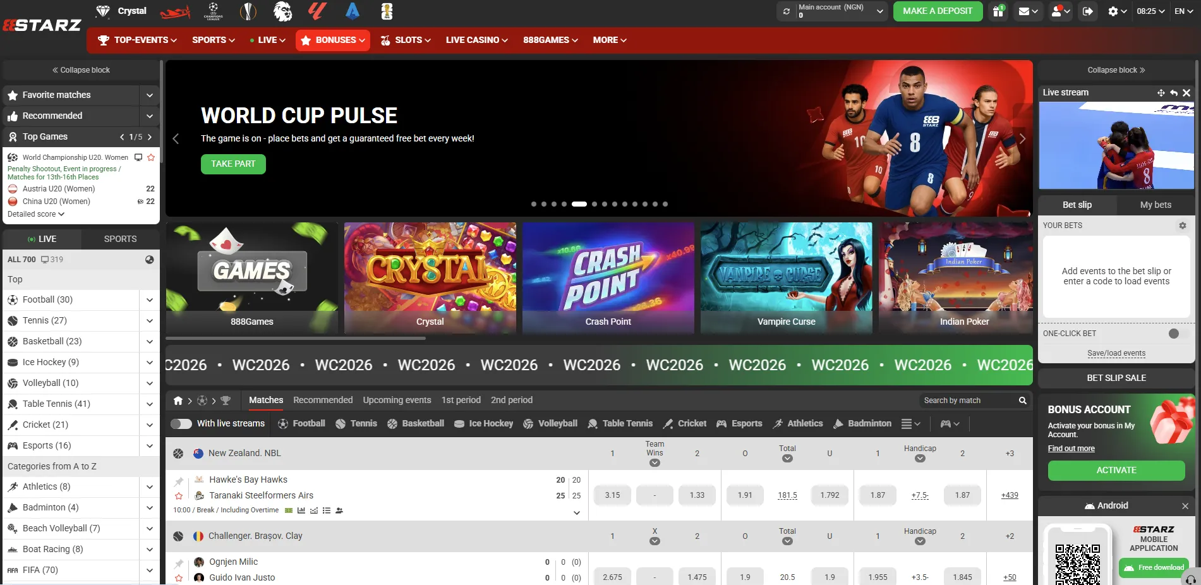Click the red airplane game icon
The height and width of the screenshot is (585, 1201).
(x=175, y=11)
